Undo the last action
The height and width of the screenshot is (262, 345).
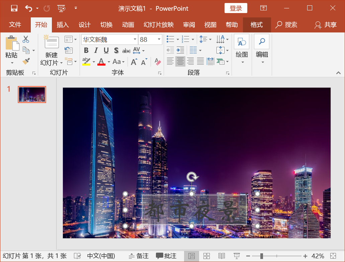coord(28,8)
